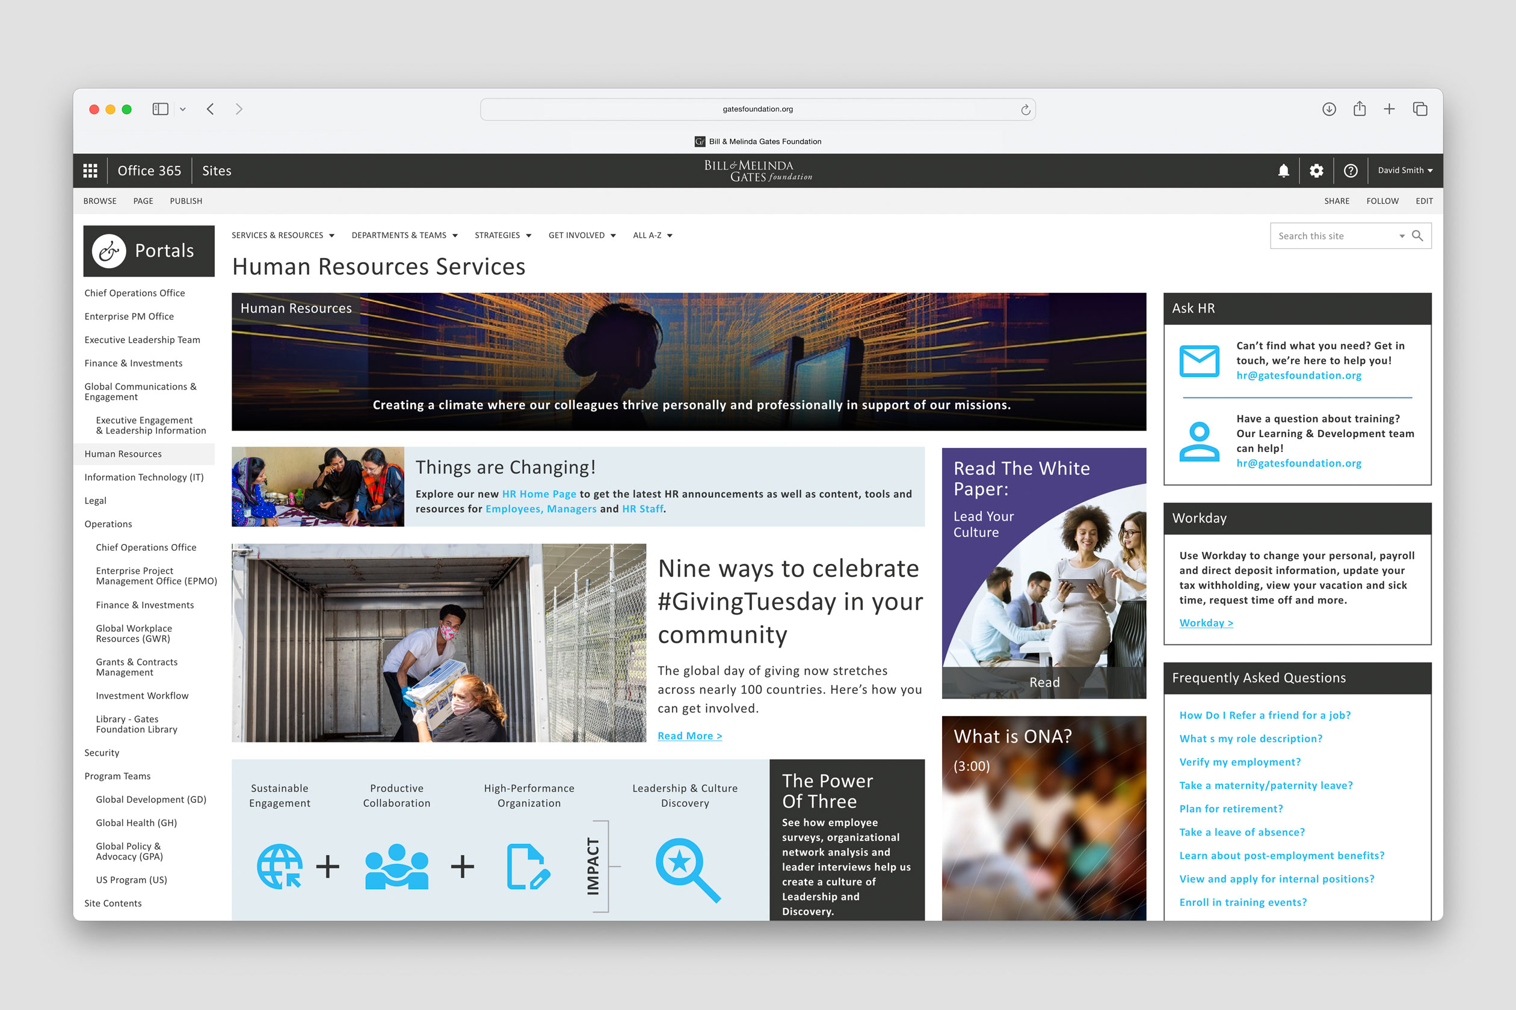Screen dimensions: 1516x1010
Task: Click the Safari share icon
Action: tap(1360, 109)
